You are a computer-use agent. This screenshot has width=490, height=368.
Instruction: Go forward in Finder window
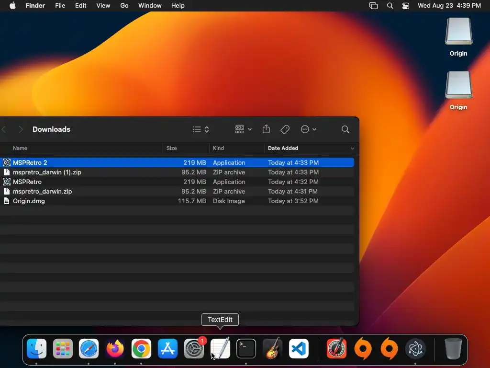(21, 129)
